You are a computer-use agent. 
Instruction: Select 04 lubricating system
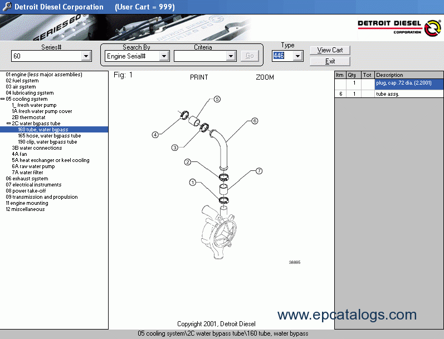click(x=30, y=93)
